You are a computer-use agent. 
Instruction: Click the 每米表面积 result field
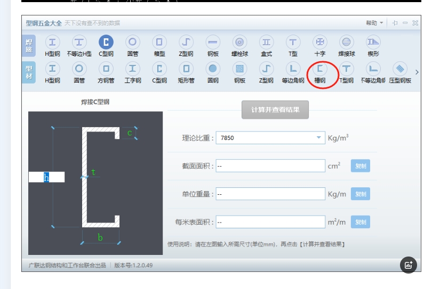270,222
